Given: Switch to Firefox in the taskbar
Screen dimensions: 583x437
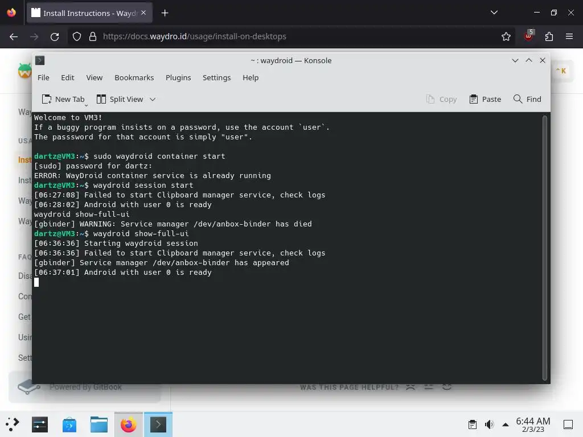Looking at the screenshot, I should click(129, 424).
